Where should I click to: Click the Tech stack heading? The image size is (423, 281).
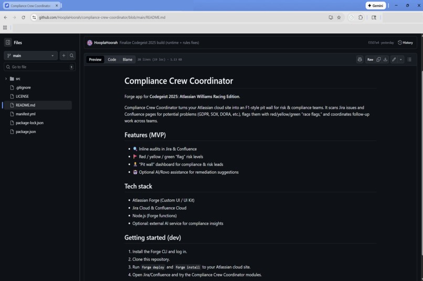click(x=139, y=186)
